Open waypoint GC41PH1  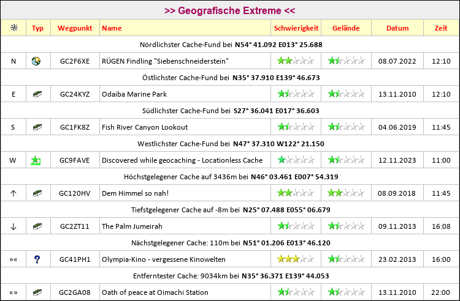75,259
